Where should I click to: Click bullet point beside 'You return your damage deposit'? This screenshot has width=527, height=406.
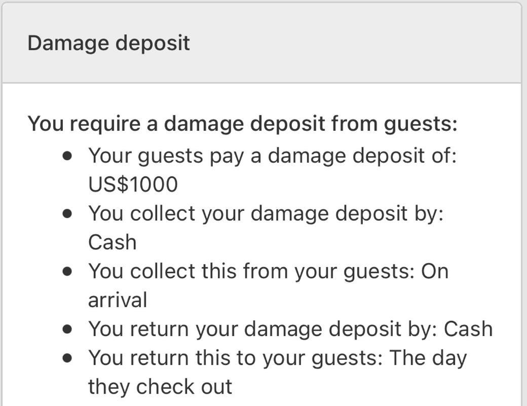pyautogui.click(x=67, y=329)
